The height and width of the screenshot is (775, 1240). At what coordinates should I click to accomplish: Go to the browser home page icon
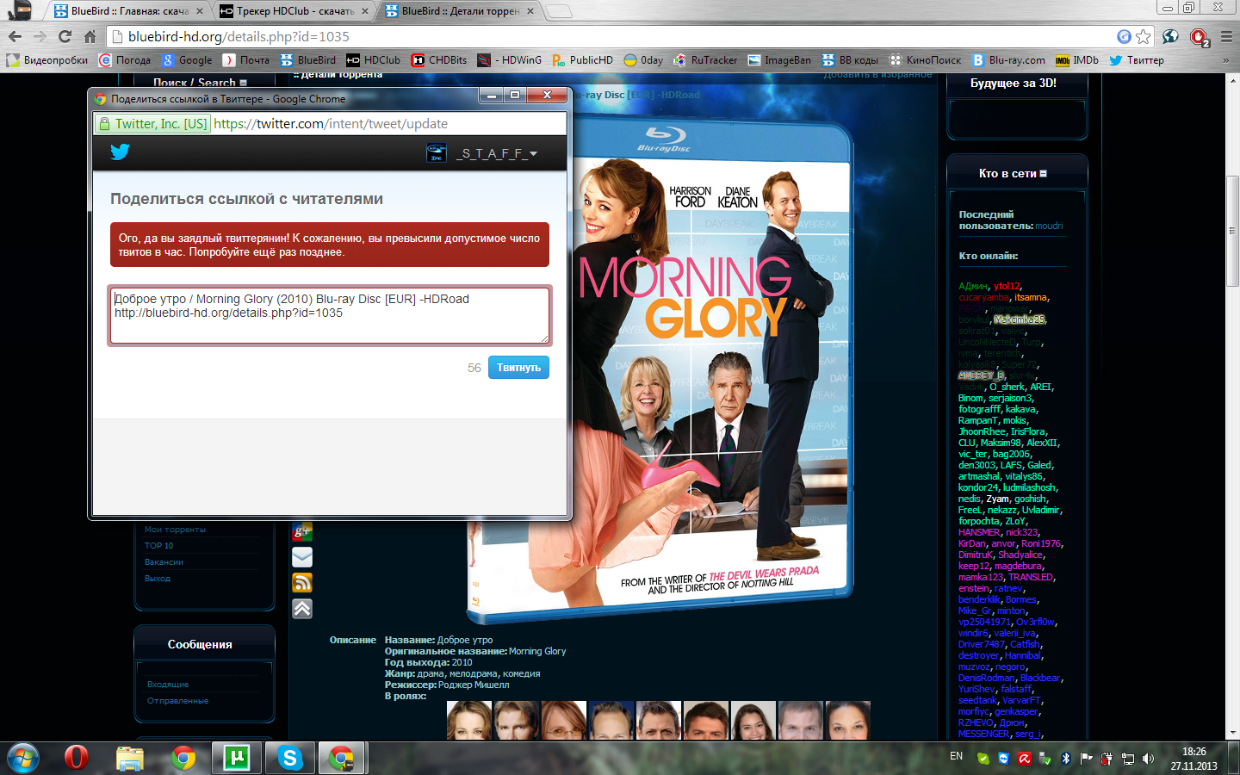coord(90,36)
